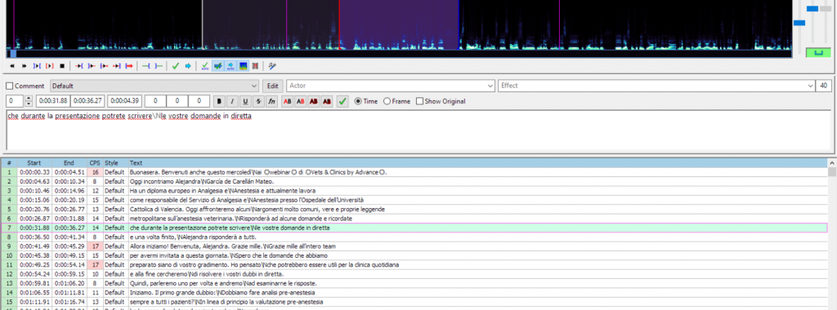Set secondary color with second AB button
The width and height of the screenshot is (837, 310).
pyautogui.click(x=301, y=101)
